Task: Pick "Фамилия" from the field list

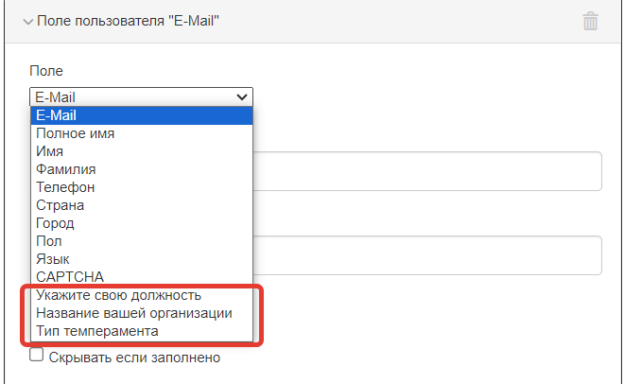Action: pyautogui.click(x=142, y=169)
